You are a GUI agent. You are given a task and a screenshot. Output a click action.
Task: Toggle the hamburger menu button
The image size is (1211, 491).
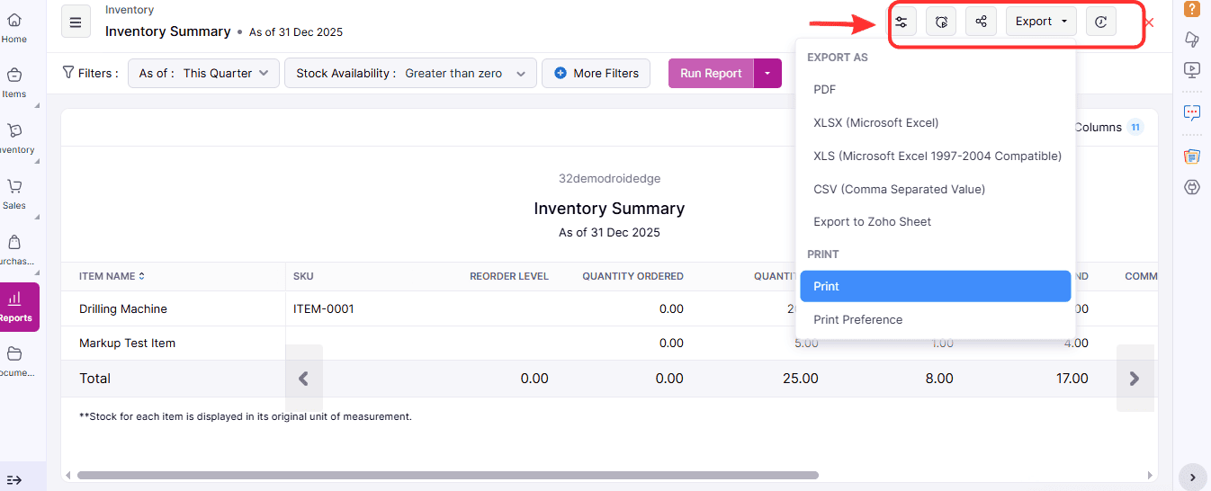point(76,22)
